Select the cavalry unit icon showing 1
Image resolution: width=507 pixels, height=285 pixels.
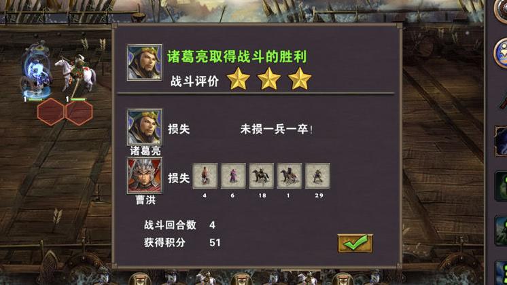pos(290,176)
